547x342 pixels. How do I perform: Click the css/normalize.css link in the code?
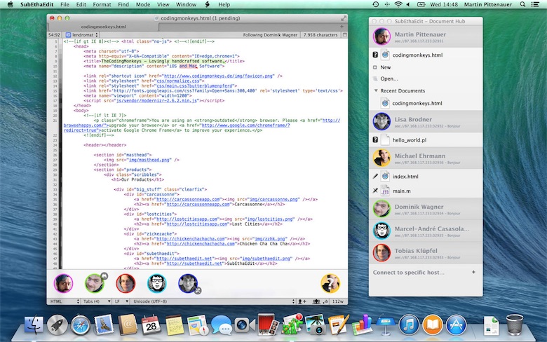177,81
